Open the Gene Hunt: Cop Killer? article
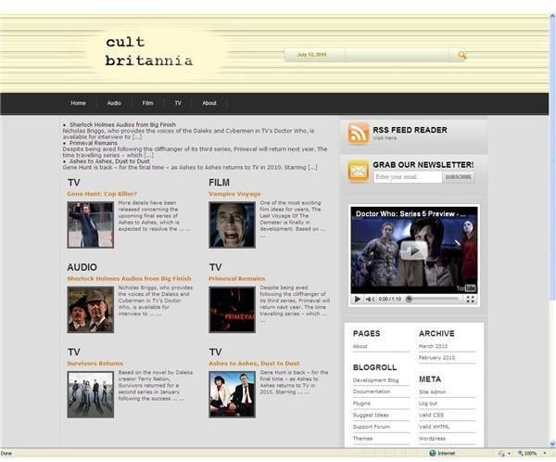 coord(102,194)
